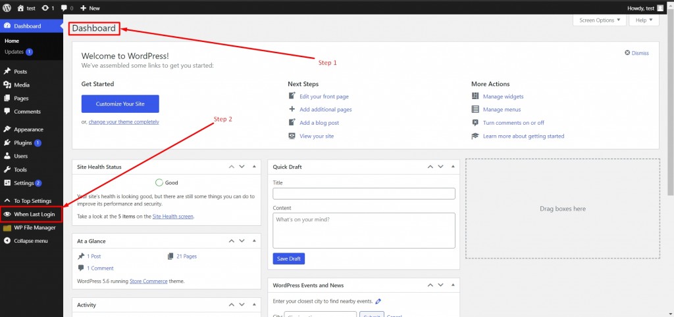Image resolution: width=674 pixels, height=317 pixels.
Task: Open Turn comments on or off link
Action: click(x=513, y=123)
